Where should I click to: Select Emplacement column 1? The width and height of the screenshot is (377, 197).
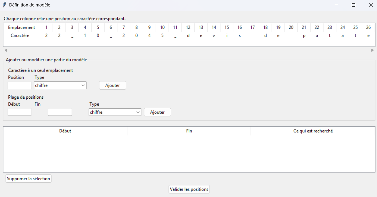point(46,28)
